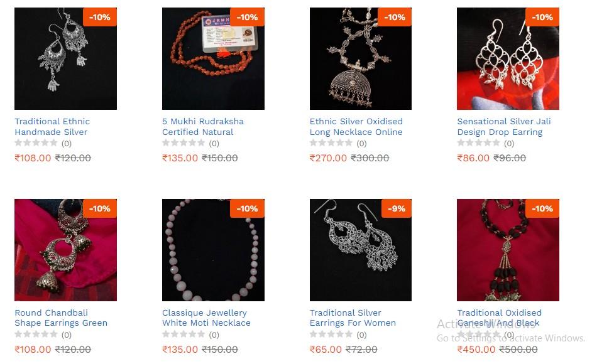Click star rating under White Moti Necklace
Screen dimensions: 592x364
pos(184,335)
